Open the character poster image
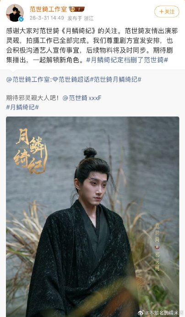Image resolution: width=185 pixels, height=317 pixels. pos(92,216)
